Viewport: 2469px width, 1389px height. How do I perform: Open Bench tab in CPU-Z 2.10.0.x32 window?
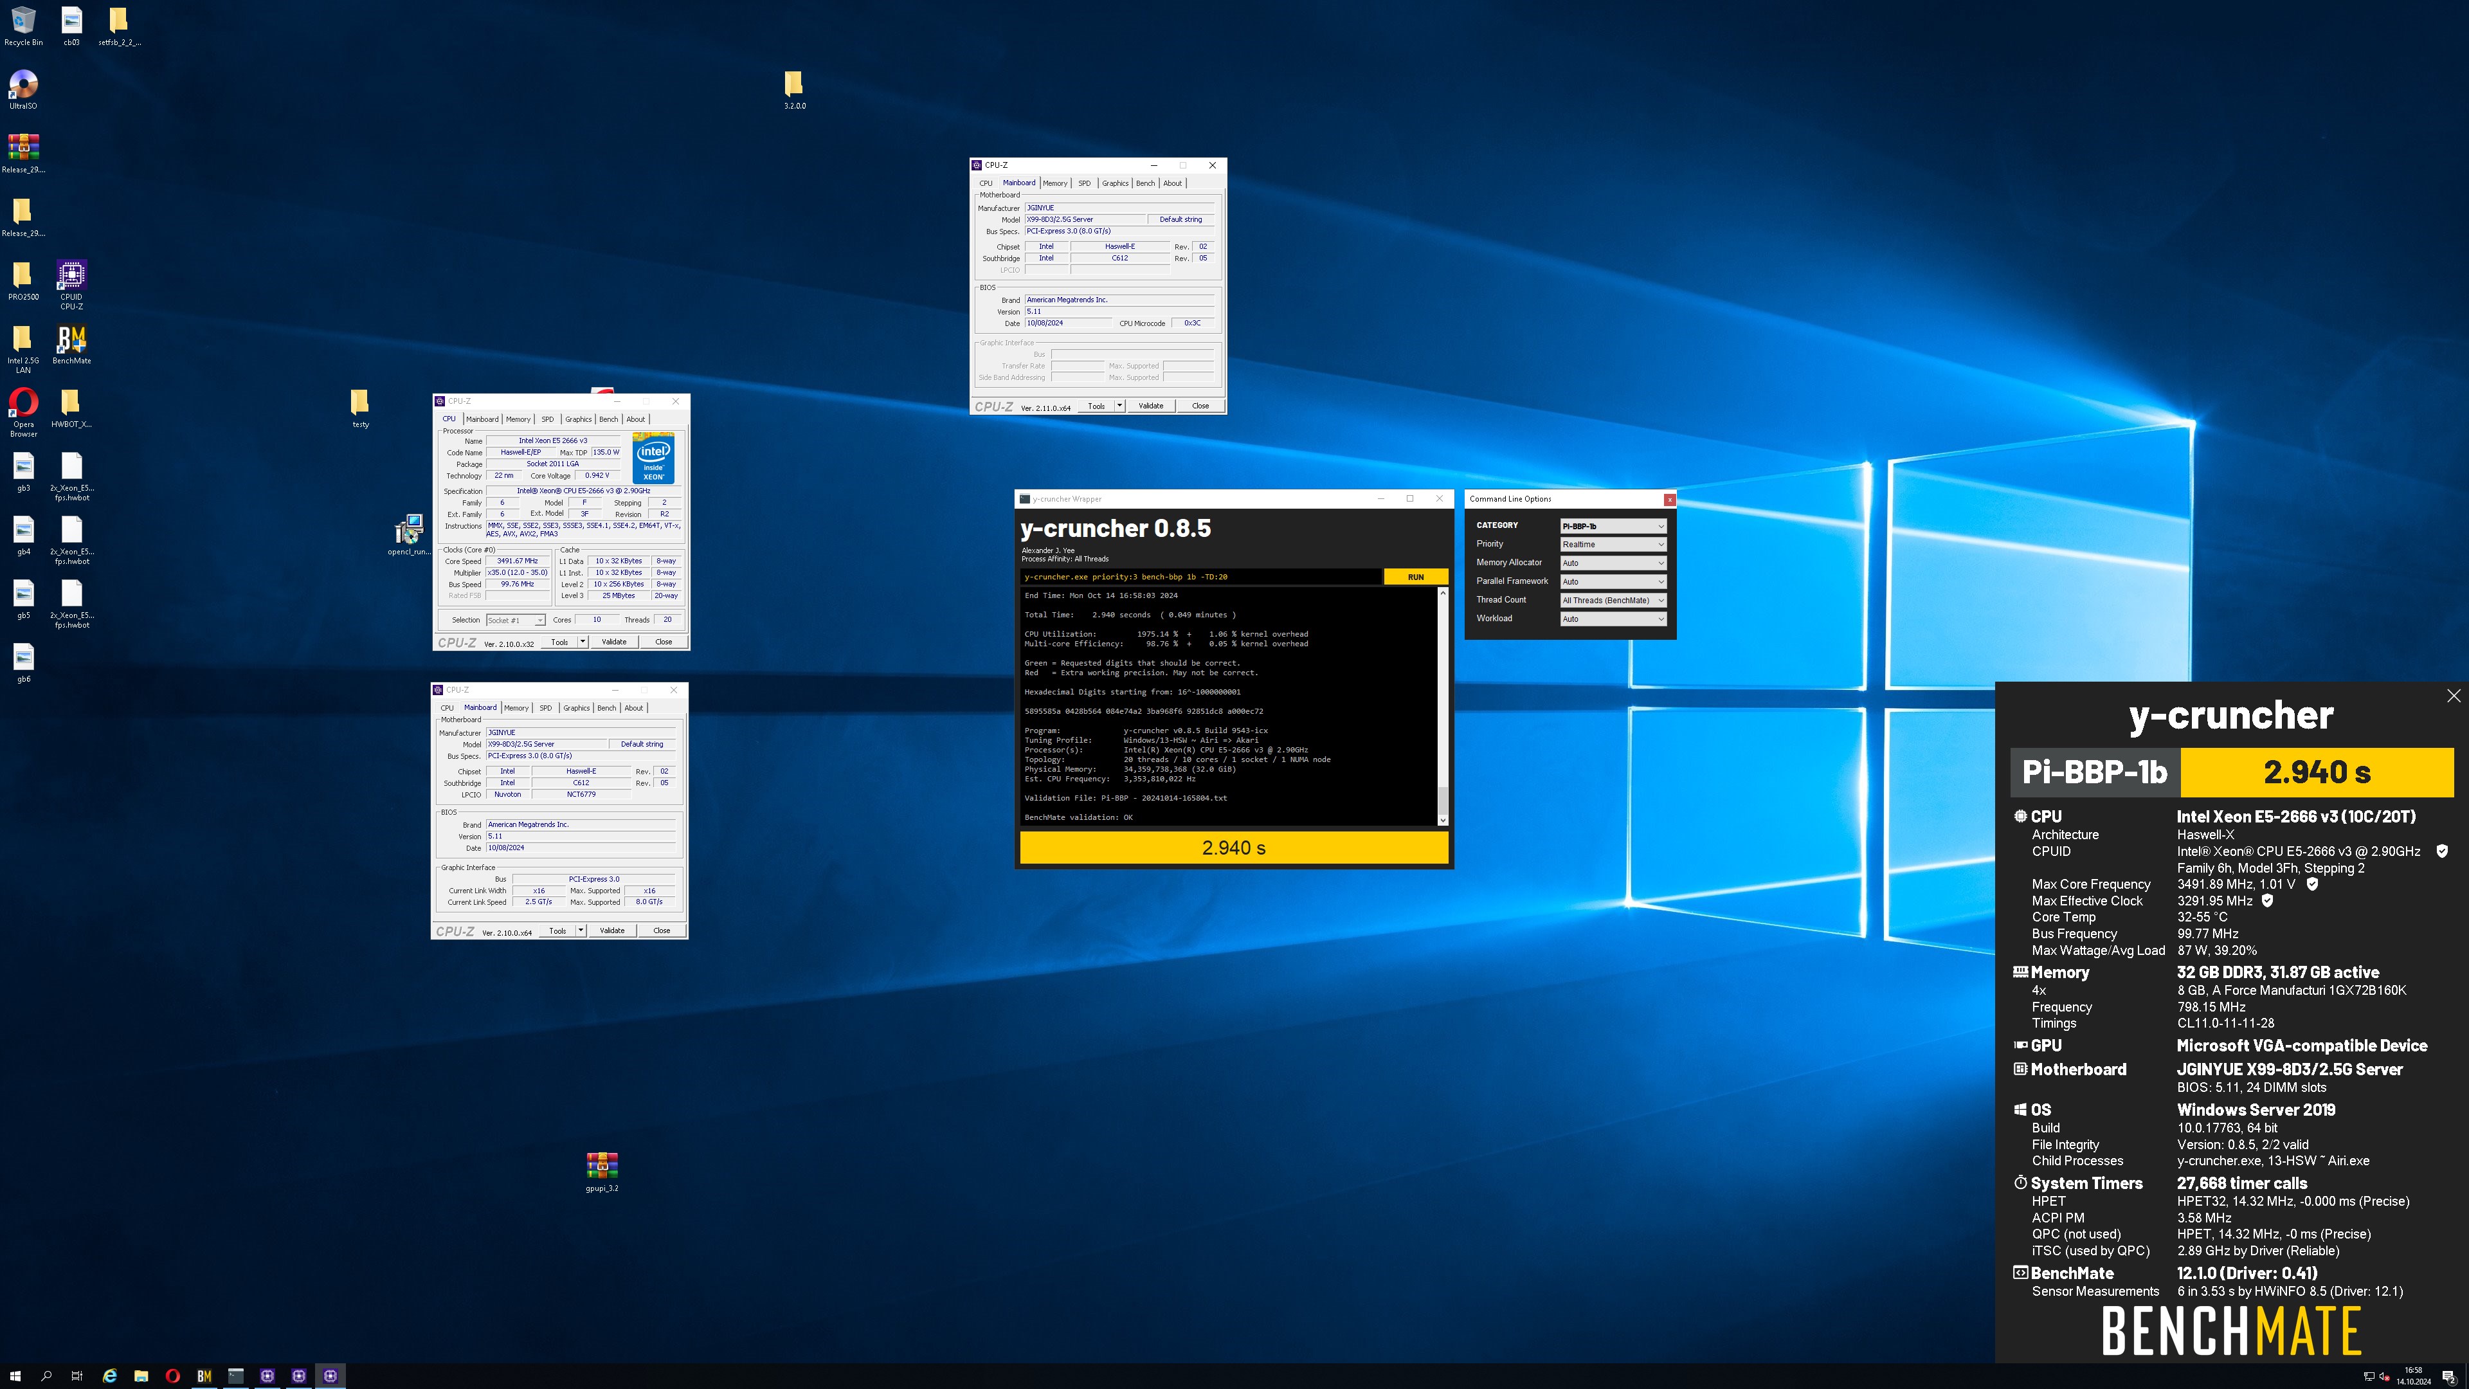coord(609,419)
